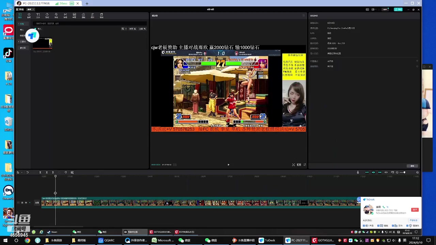This screenshot has height=245, width=436.
Task: Enter fullscreen preview mode
Action: (305, 165)
